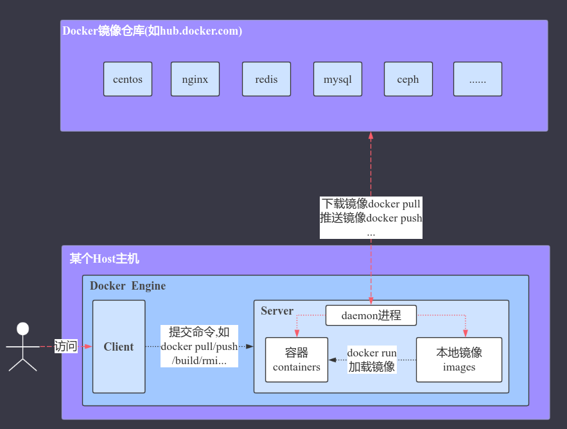
Task: Select the 容器 containers box
Action: tap(297, 360)
